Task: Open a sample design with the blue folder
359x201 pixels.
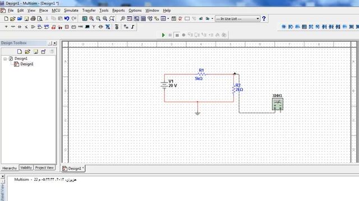Action: 20,18
